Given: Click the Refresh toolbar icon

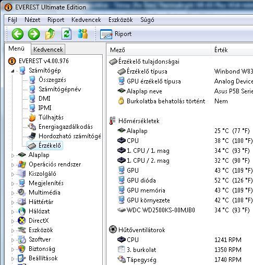Looking at the screenshot, I should pos(66,34).
